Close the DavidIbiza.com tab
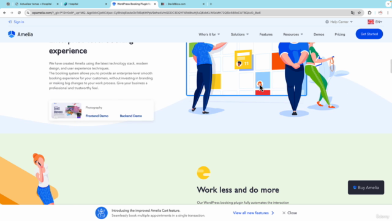The image size is (392, 221). 203,4
